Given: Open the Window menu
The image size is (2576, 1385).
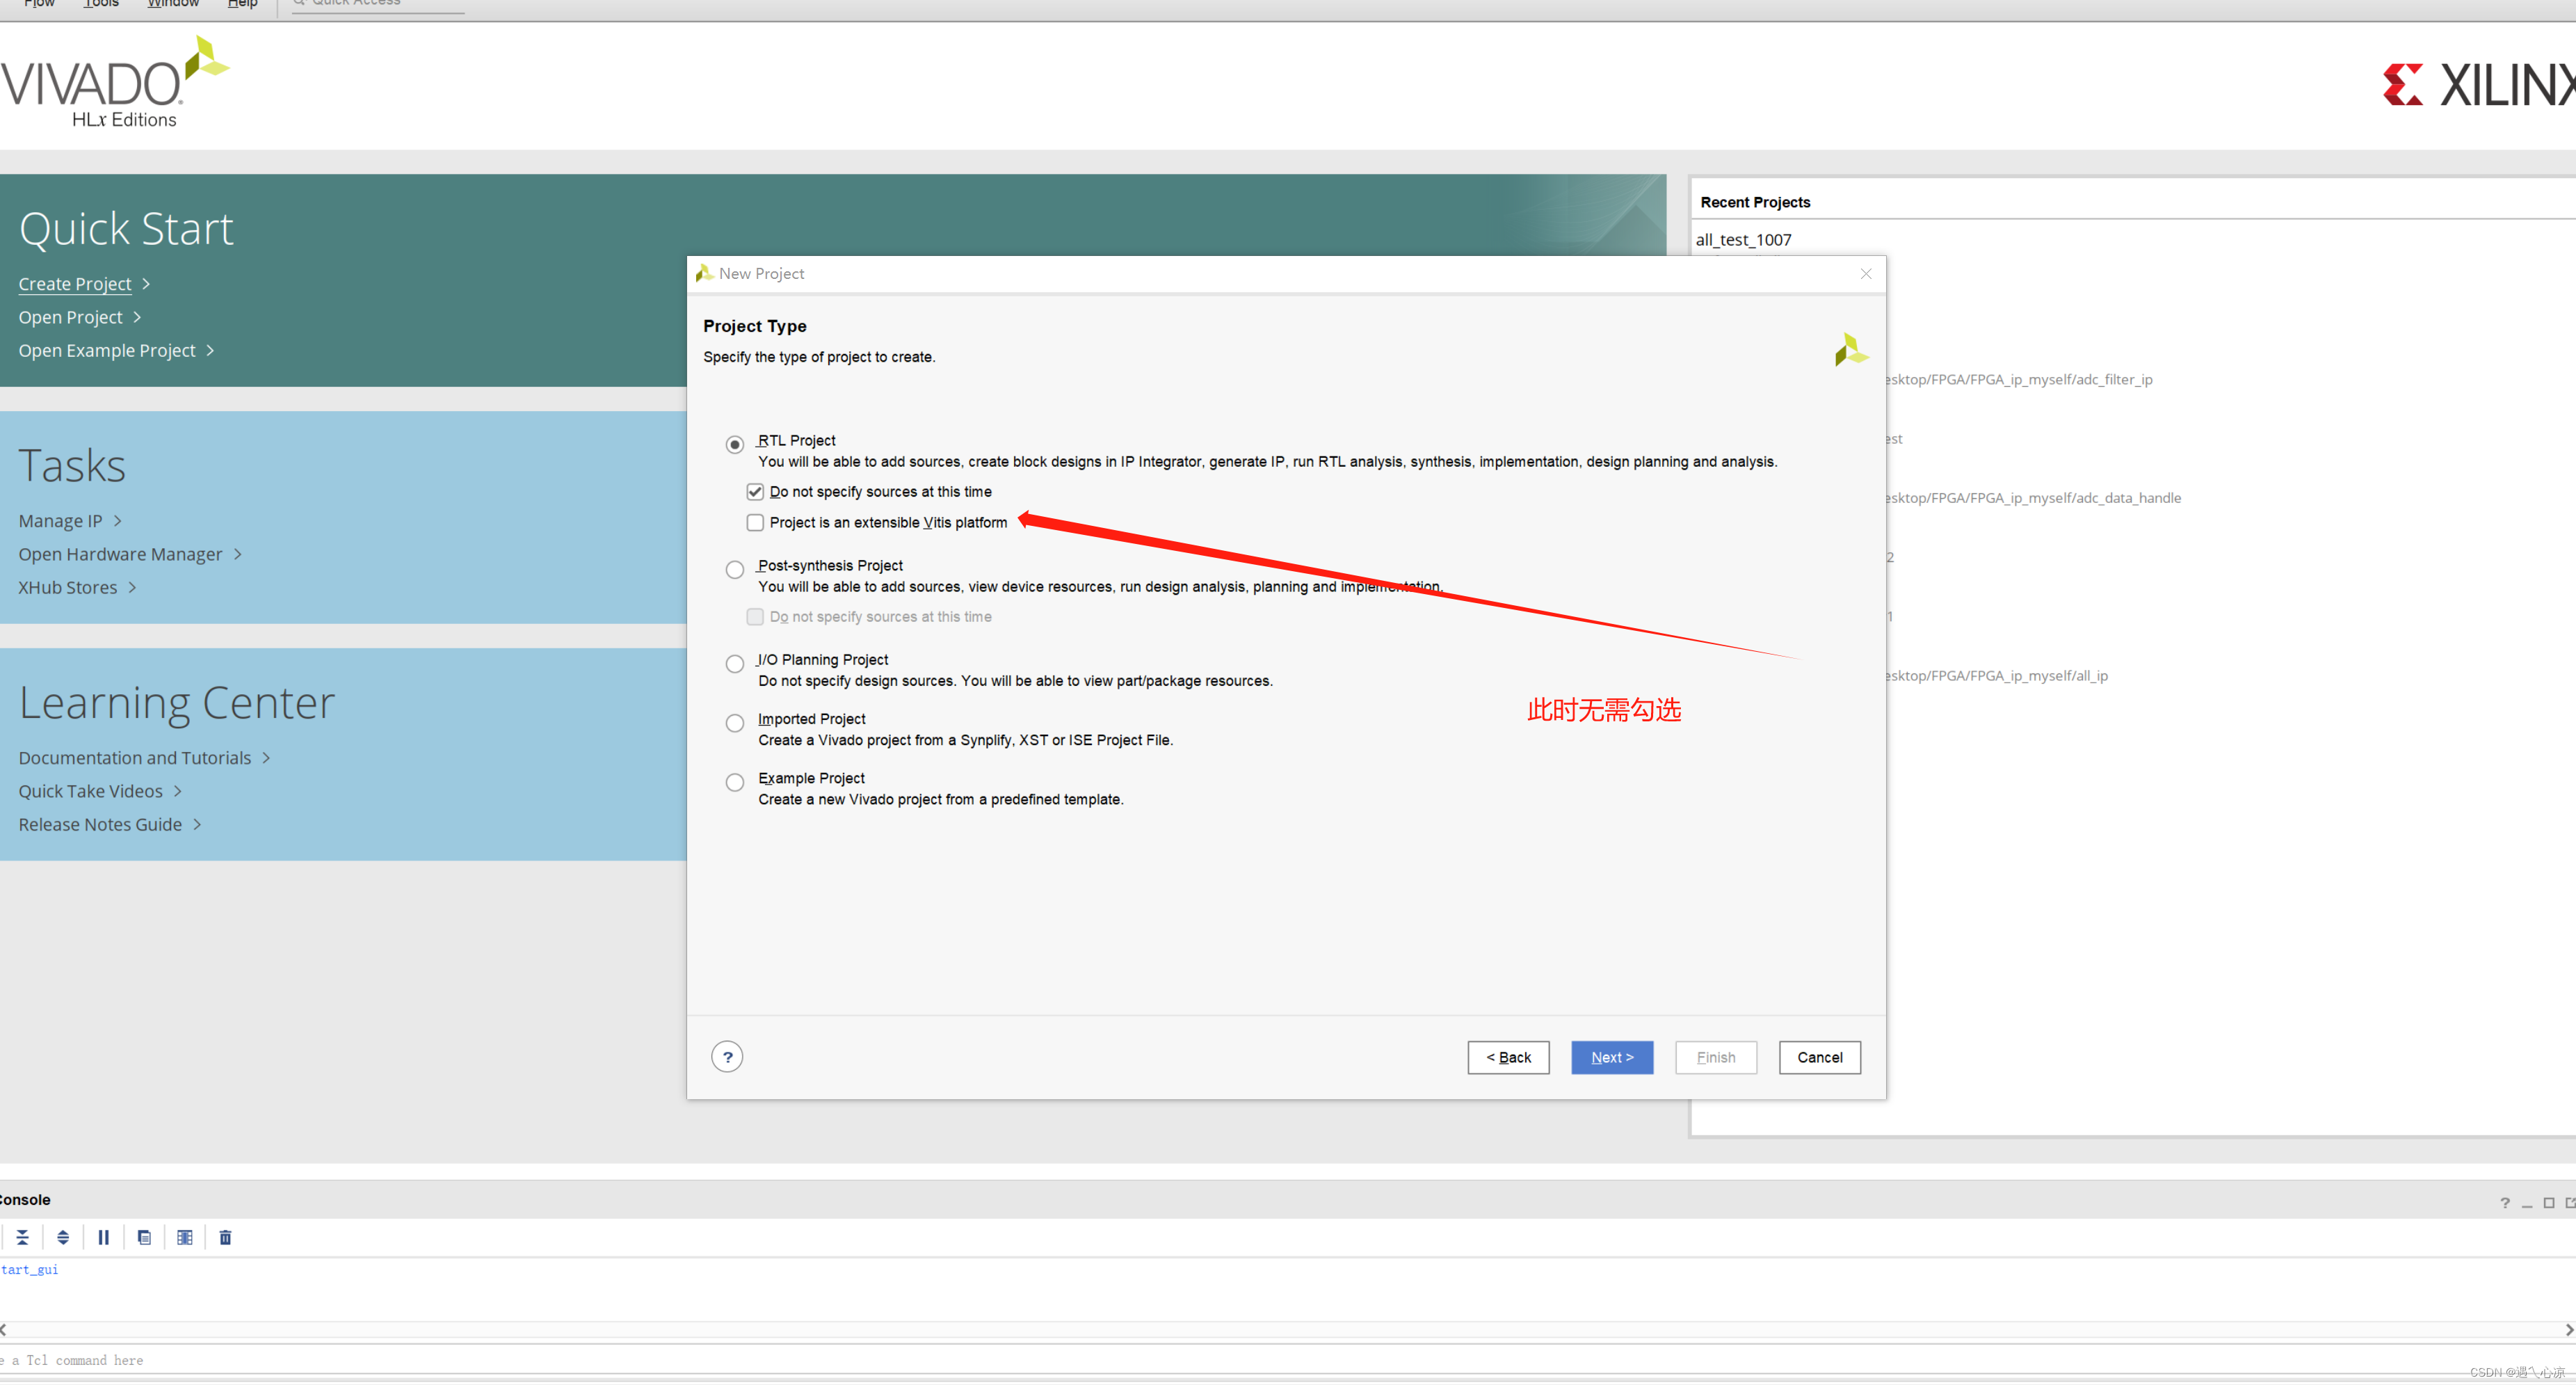Looking at the screenshot, I should pyautogui.click(x=173, y=4).
